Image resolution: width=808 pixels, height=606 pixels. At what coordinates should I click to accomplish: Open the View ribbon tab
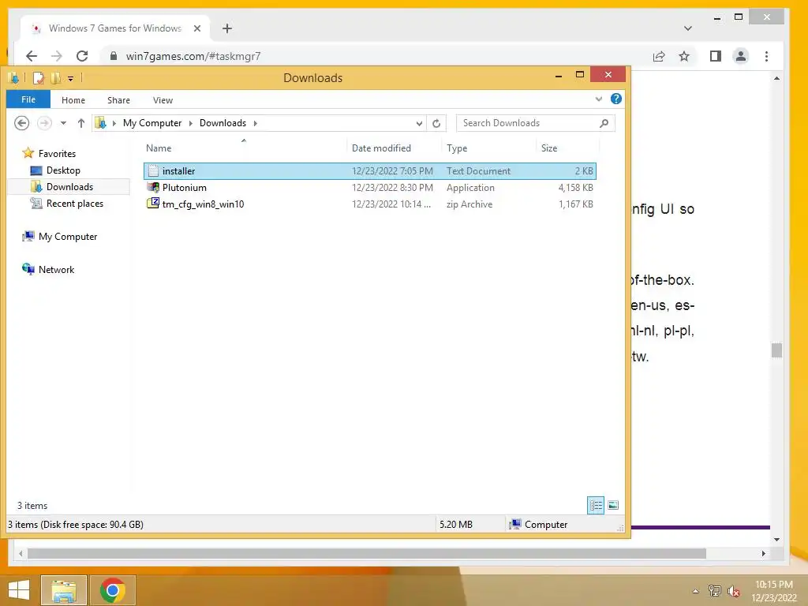click(x=163, y=100)
